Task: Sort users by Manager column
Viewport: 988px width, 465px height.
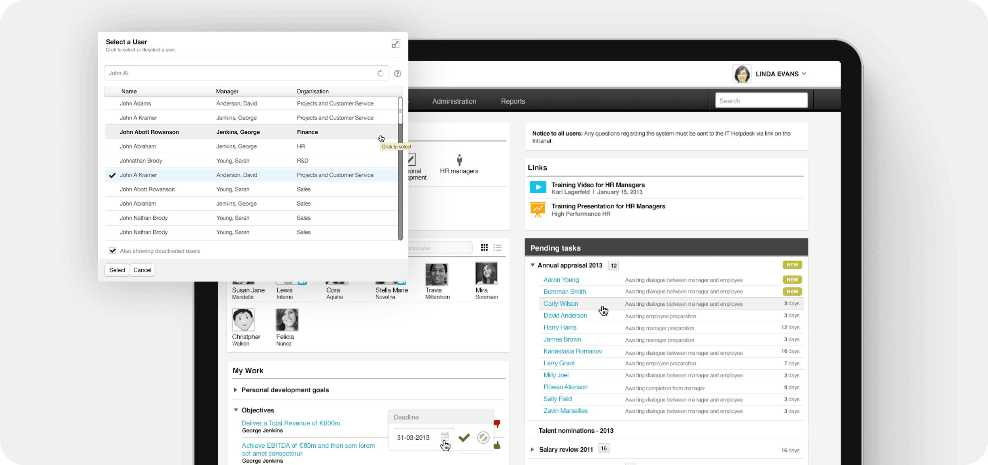Action: click(227, 91)
